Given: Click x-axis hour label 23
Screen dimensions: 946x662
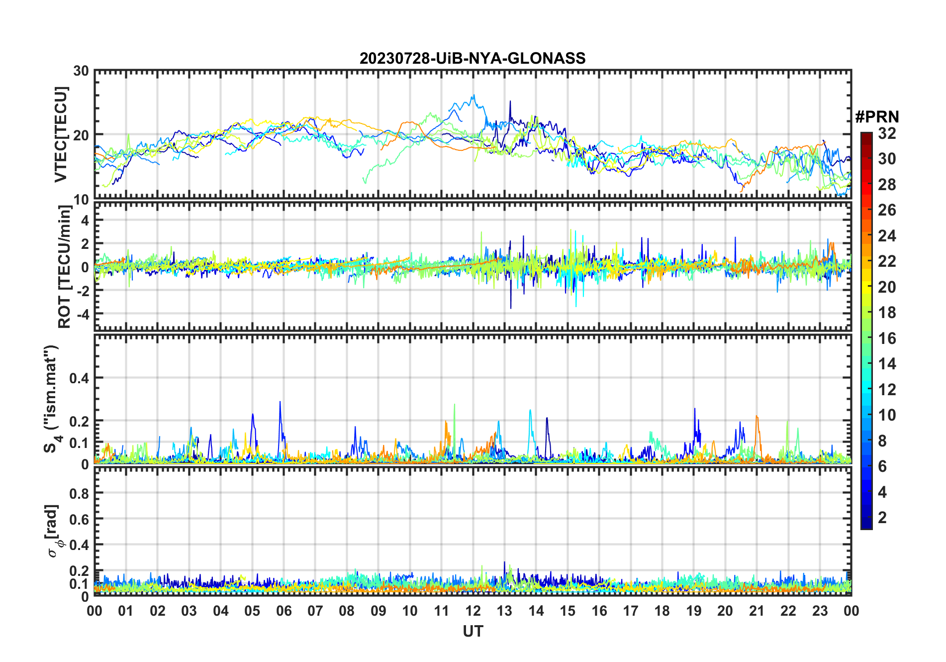Looking at the screenshot, I should click(820, 611).
